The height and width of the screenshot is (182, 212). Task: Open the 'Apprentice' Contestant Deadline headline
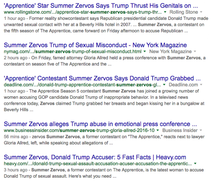pyautogui.click(x=102, y=79)
